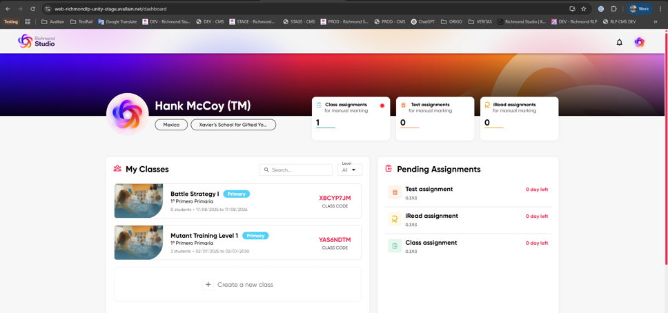Open the PROD - CMS bookmark
The image size is (668, 313).
click(x=390, y=21)
